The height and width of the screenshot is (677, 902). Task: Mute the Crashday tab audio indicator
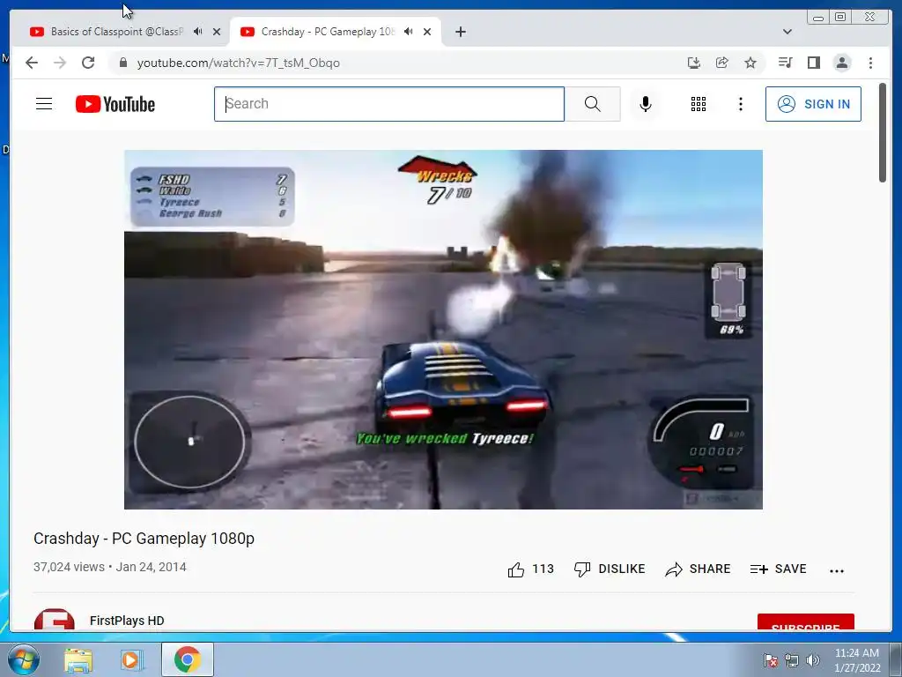pyautogui.click(x=409, y=32)
